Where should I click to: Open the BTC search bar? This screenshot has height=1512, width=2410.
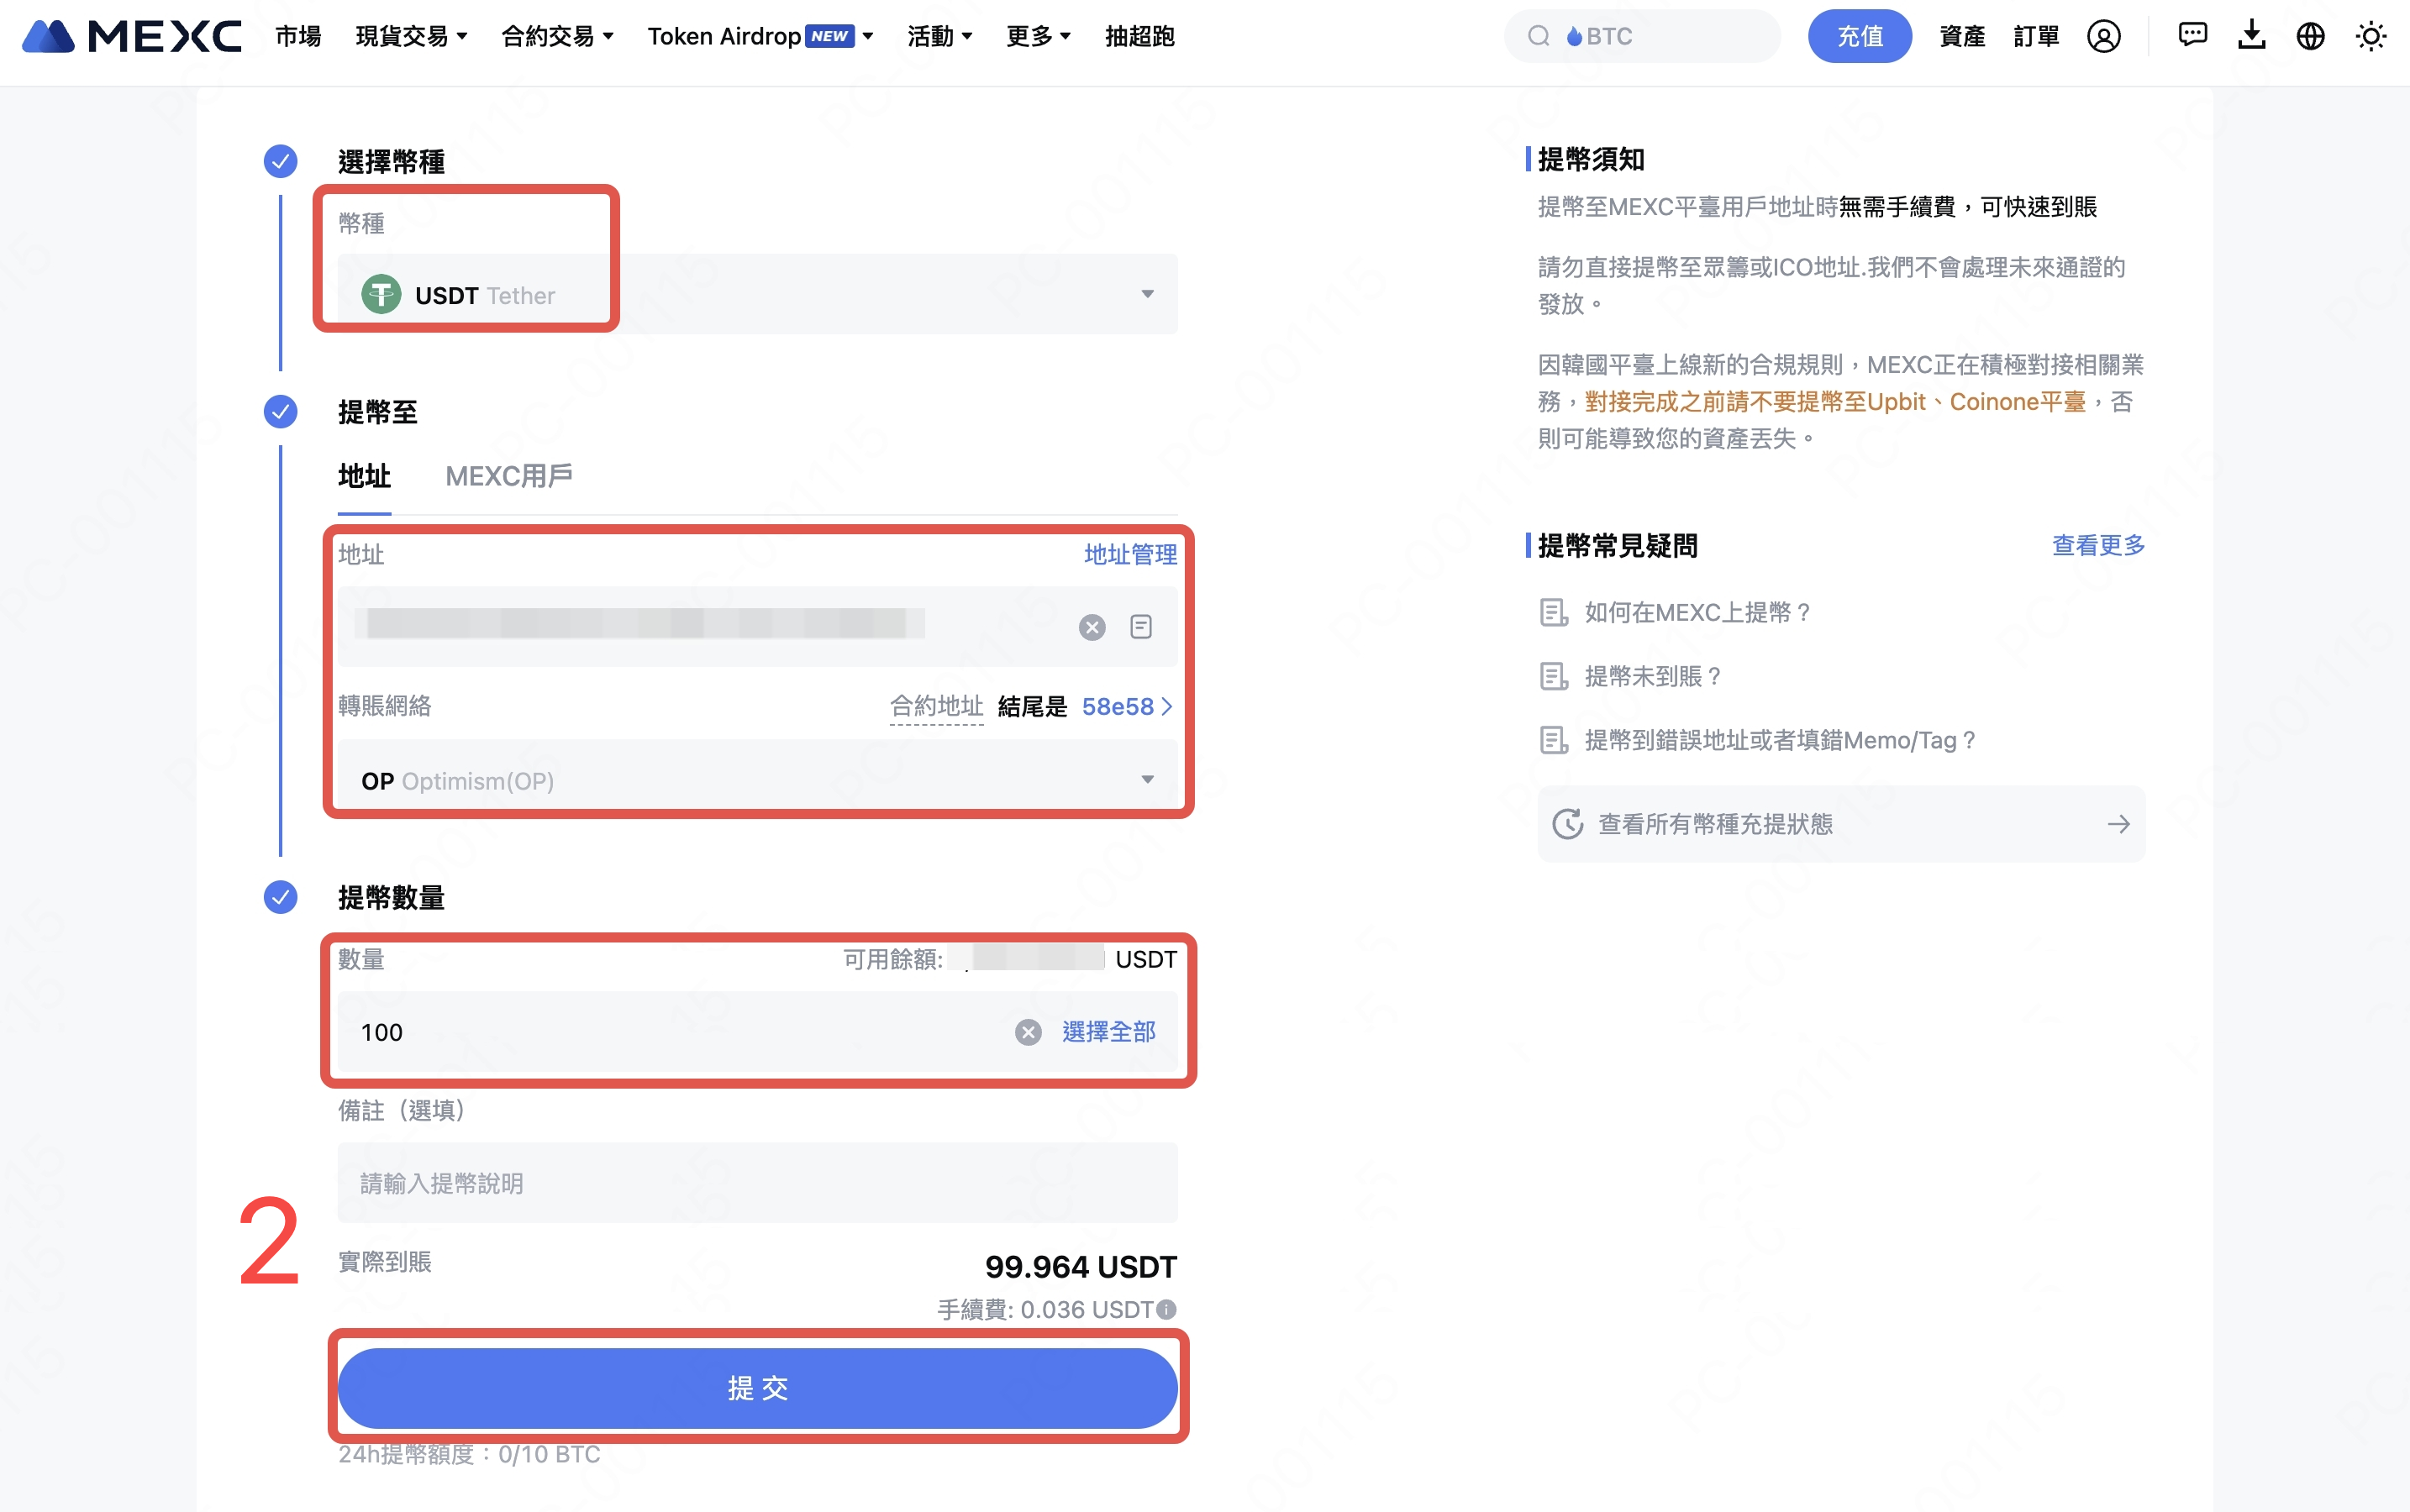point(1640,35)
